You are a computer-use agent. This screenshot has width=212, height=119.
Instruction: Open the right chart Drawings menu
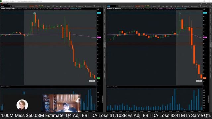[185, 6]
